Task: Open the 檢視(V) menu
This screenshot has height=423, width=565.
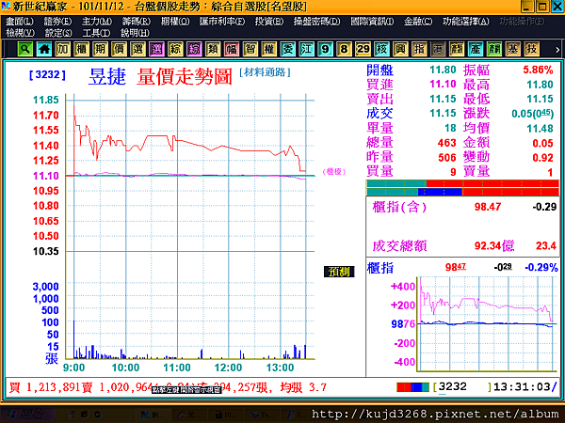Action: (20, 33)
